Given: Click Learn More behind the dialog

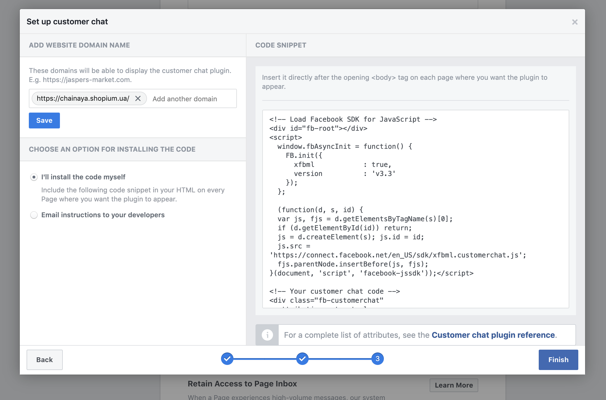Looking at the screenshot, I should 454,385.
